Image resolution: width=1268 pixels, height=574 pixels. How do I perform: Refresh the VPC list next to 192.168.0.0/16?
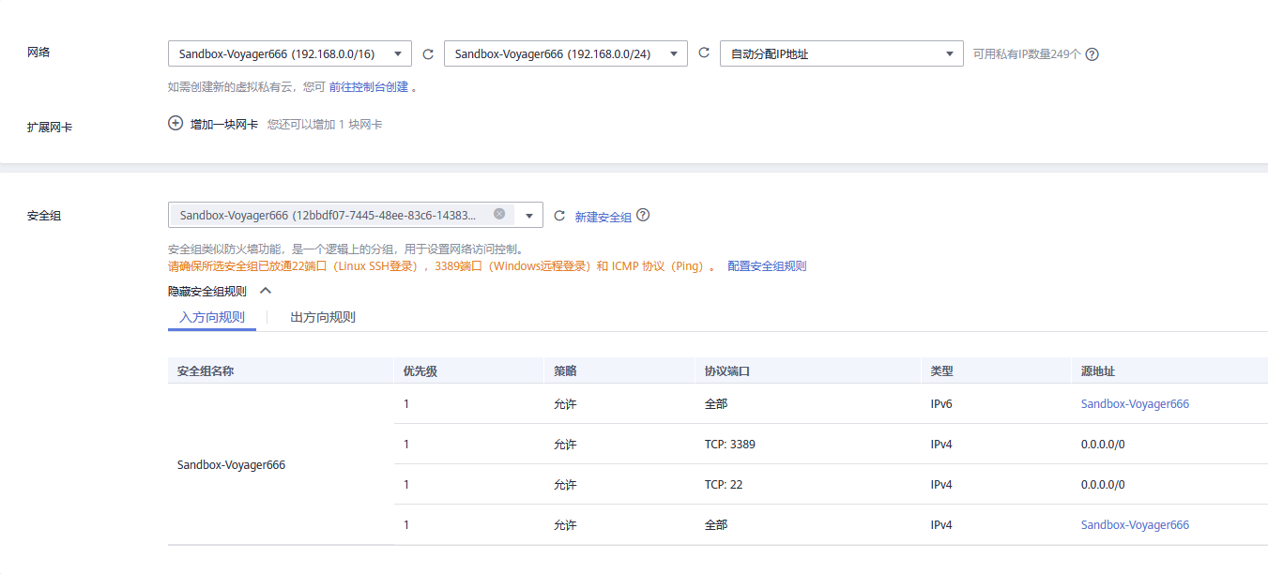(428, 54)
